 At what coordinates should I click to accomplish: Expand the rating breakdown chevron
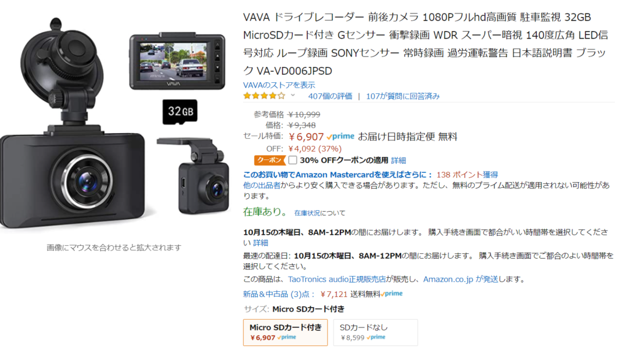point(293,95)
